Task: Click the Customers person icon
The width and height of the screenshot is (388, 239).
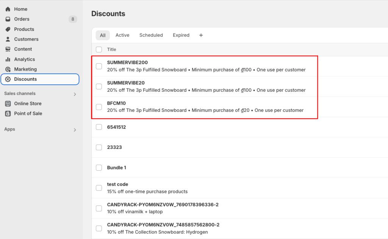Action: [x=8, y=39]
